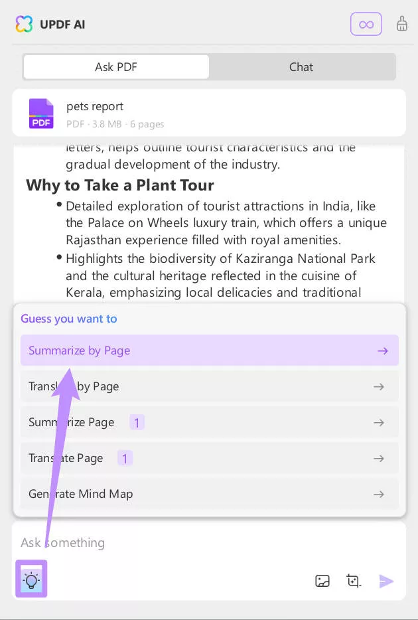Screen dimensions: 418x620
Task: Select Generate Mind Map option
Action: tap(210, 494)
